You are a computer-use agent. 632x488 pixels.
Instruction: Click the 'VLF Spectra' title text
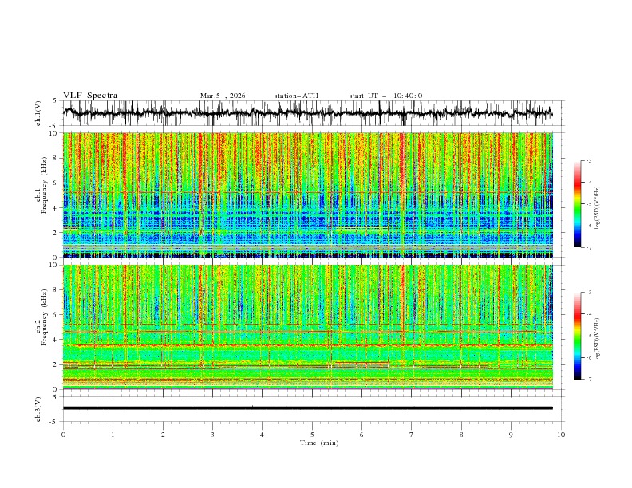pos(90,96)
